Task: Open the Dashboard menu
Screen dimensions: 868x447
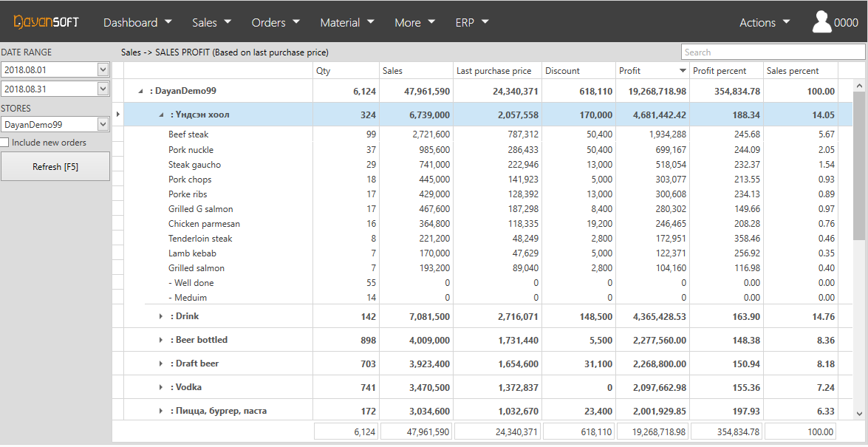Action: [138, 22]
